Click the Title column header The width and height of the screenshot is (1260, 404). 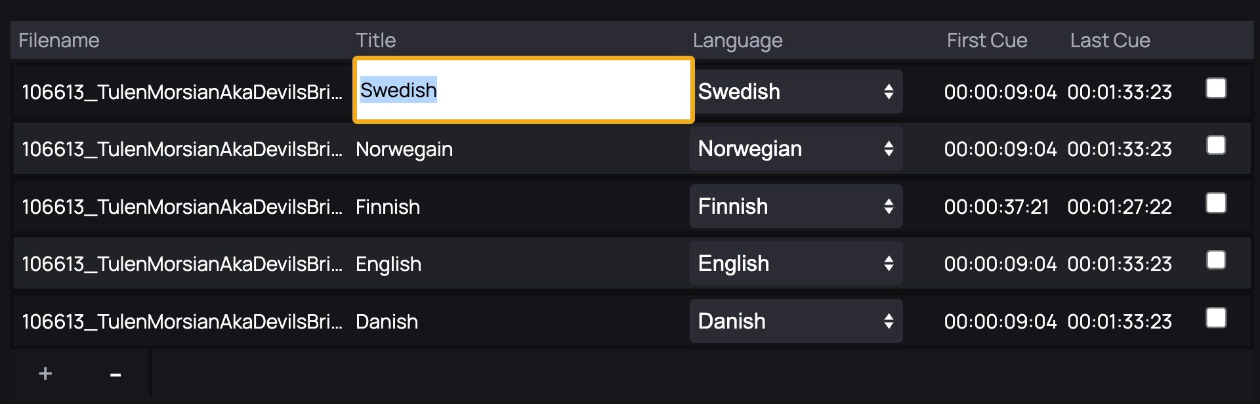pyautogui.click(x=375, y=41)
